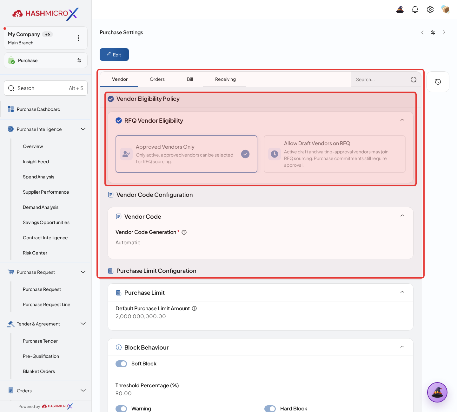Collapse the Block Behaviour section
Screen dimensions: 457x412
click(402, 347)
